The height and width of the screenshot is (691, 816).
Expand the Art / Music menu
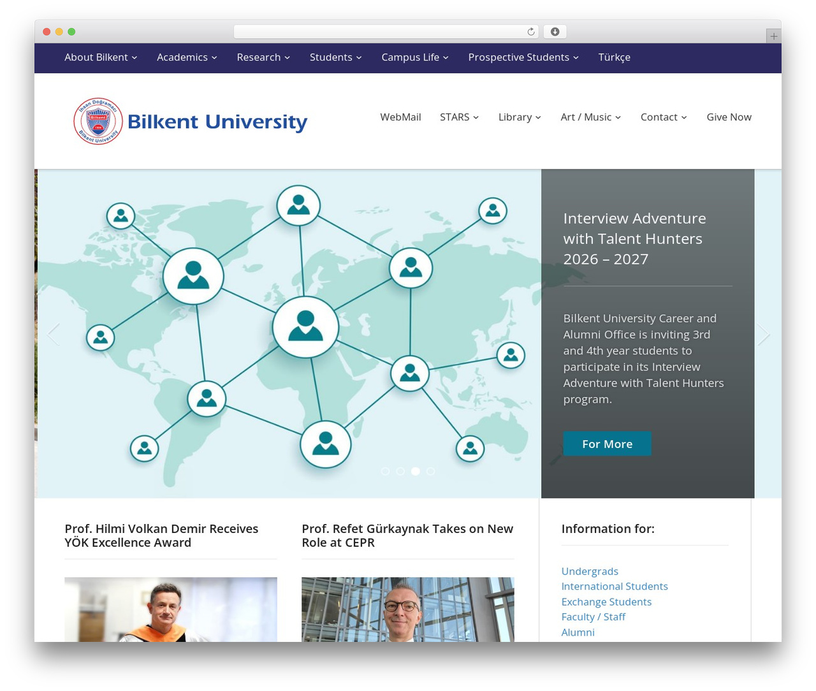pyautogui.click(x=590, y=117)
